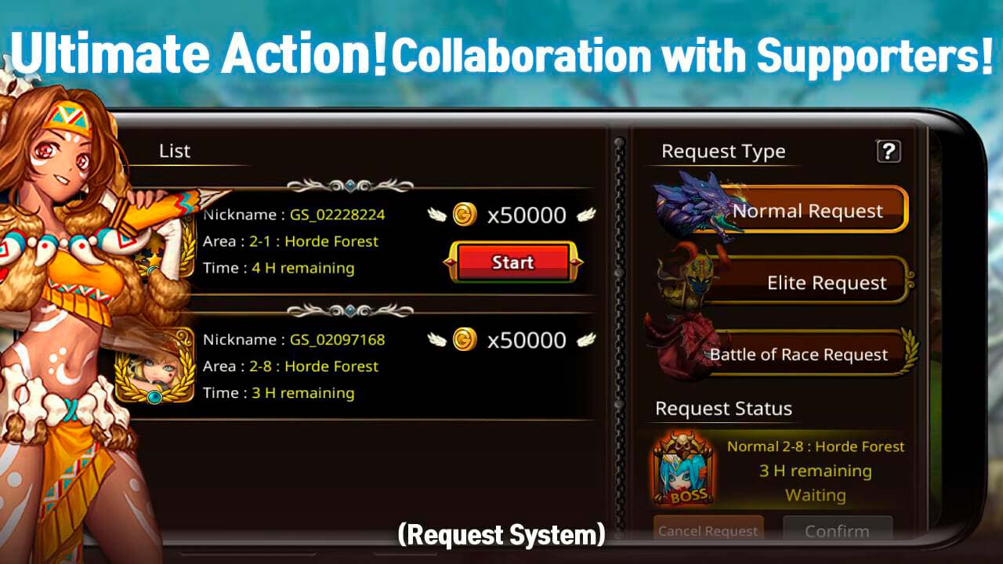Select the Normal Request type
The height and width of the screenshot is (564, 1003).
807,210
